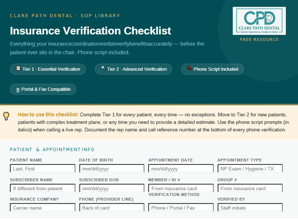Click the Portal & Fax Compatible pill
Viewport: 298px width, 220px height.
click(43, 89)
